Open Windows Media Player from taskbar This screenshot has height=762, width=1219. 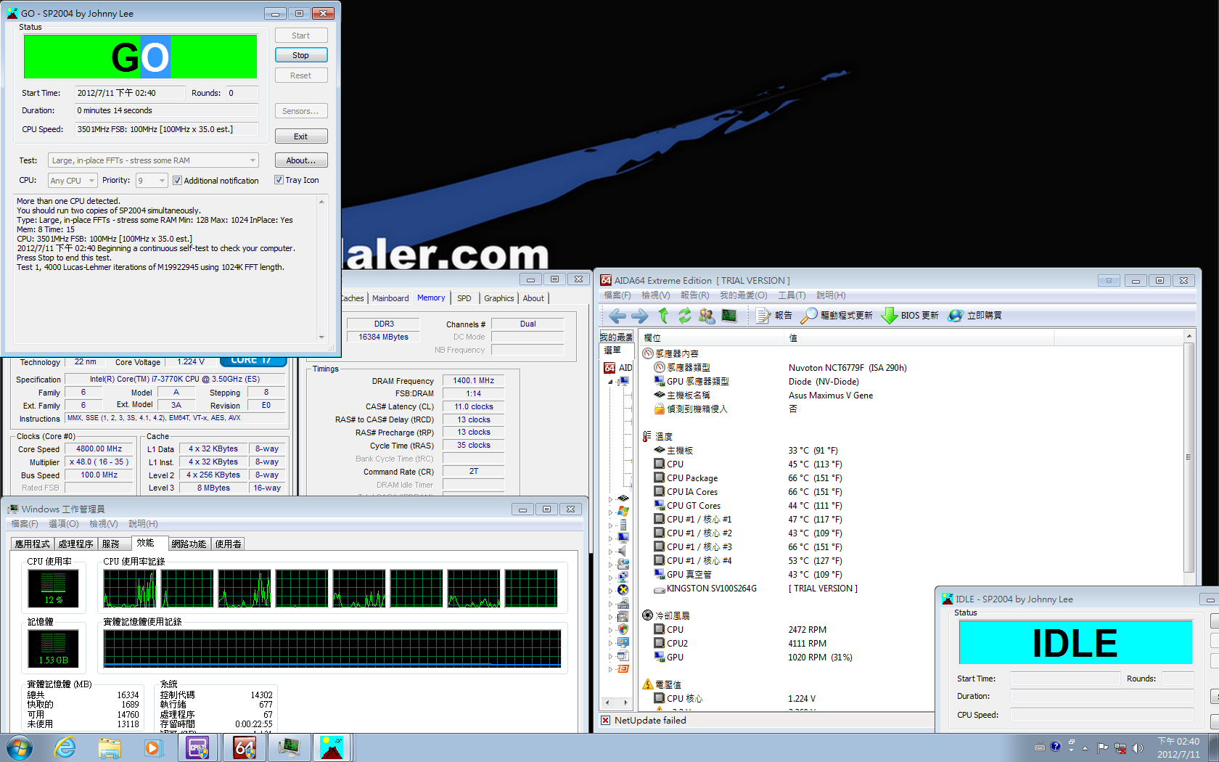click(153, 747)
